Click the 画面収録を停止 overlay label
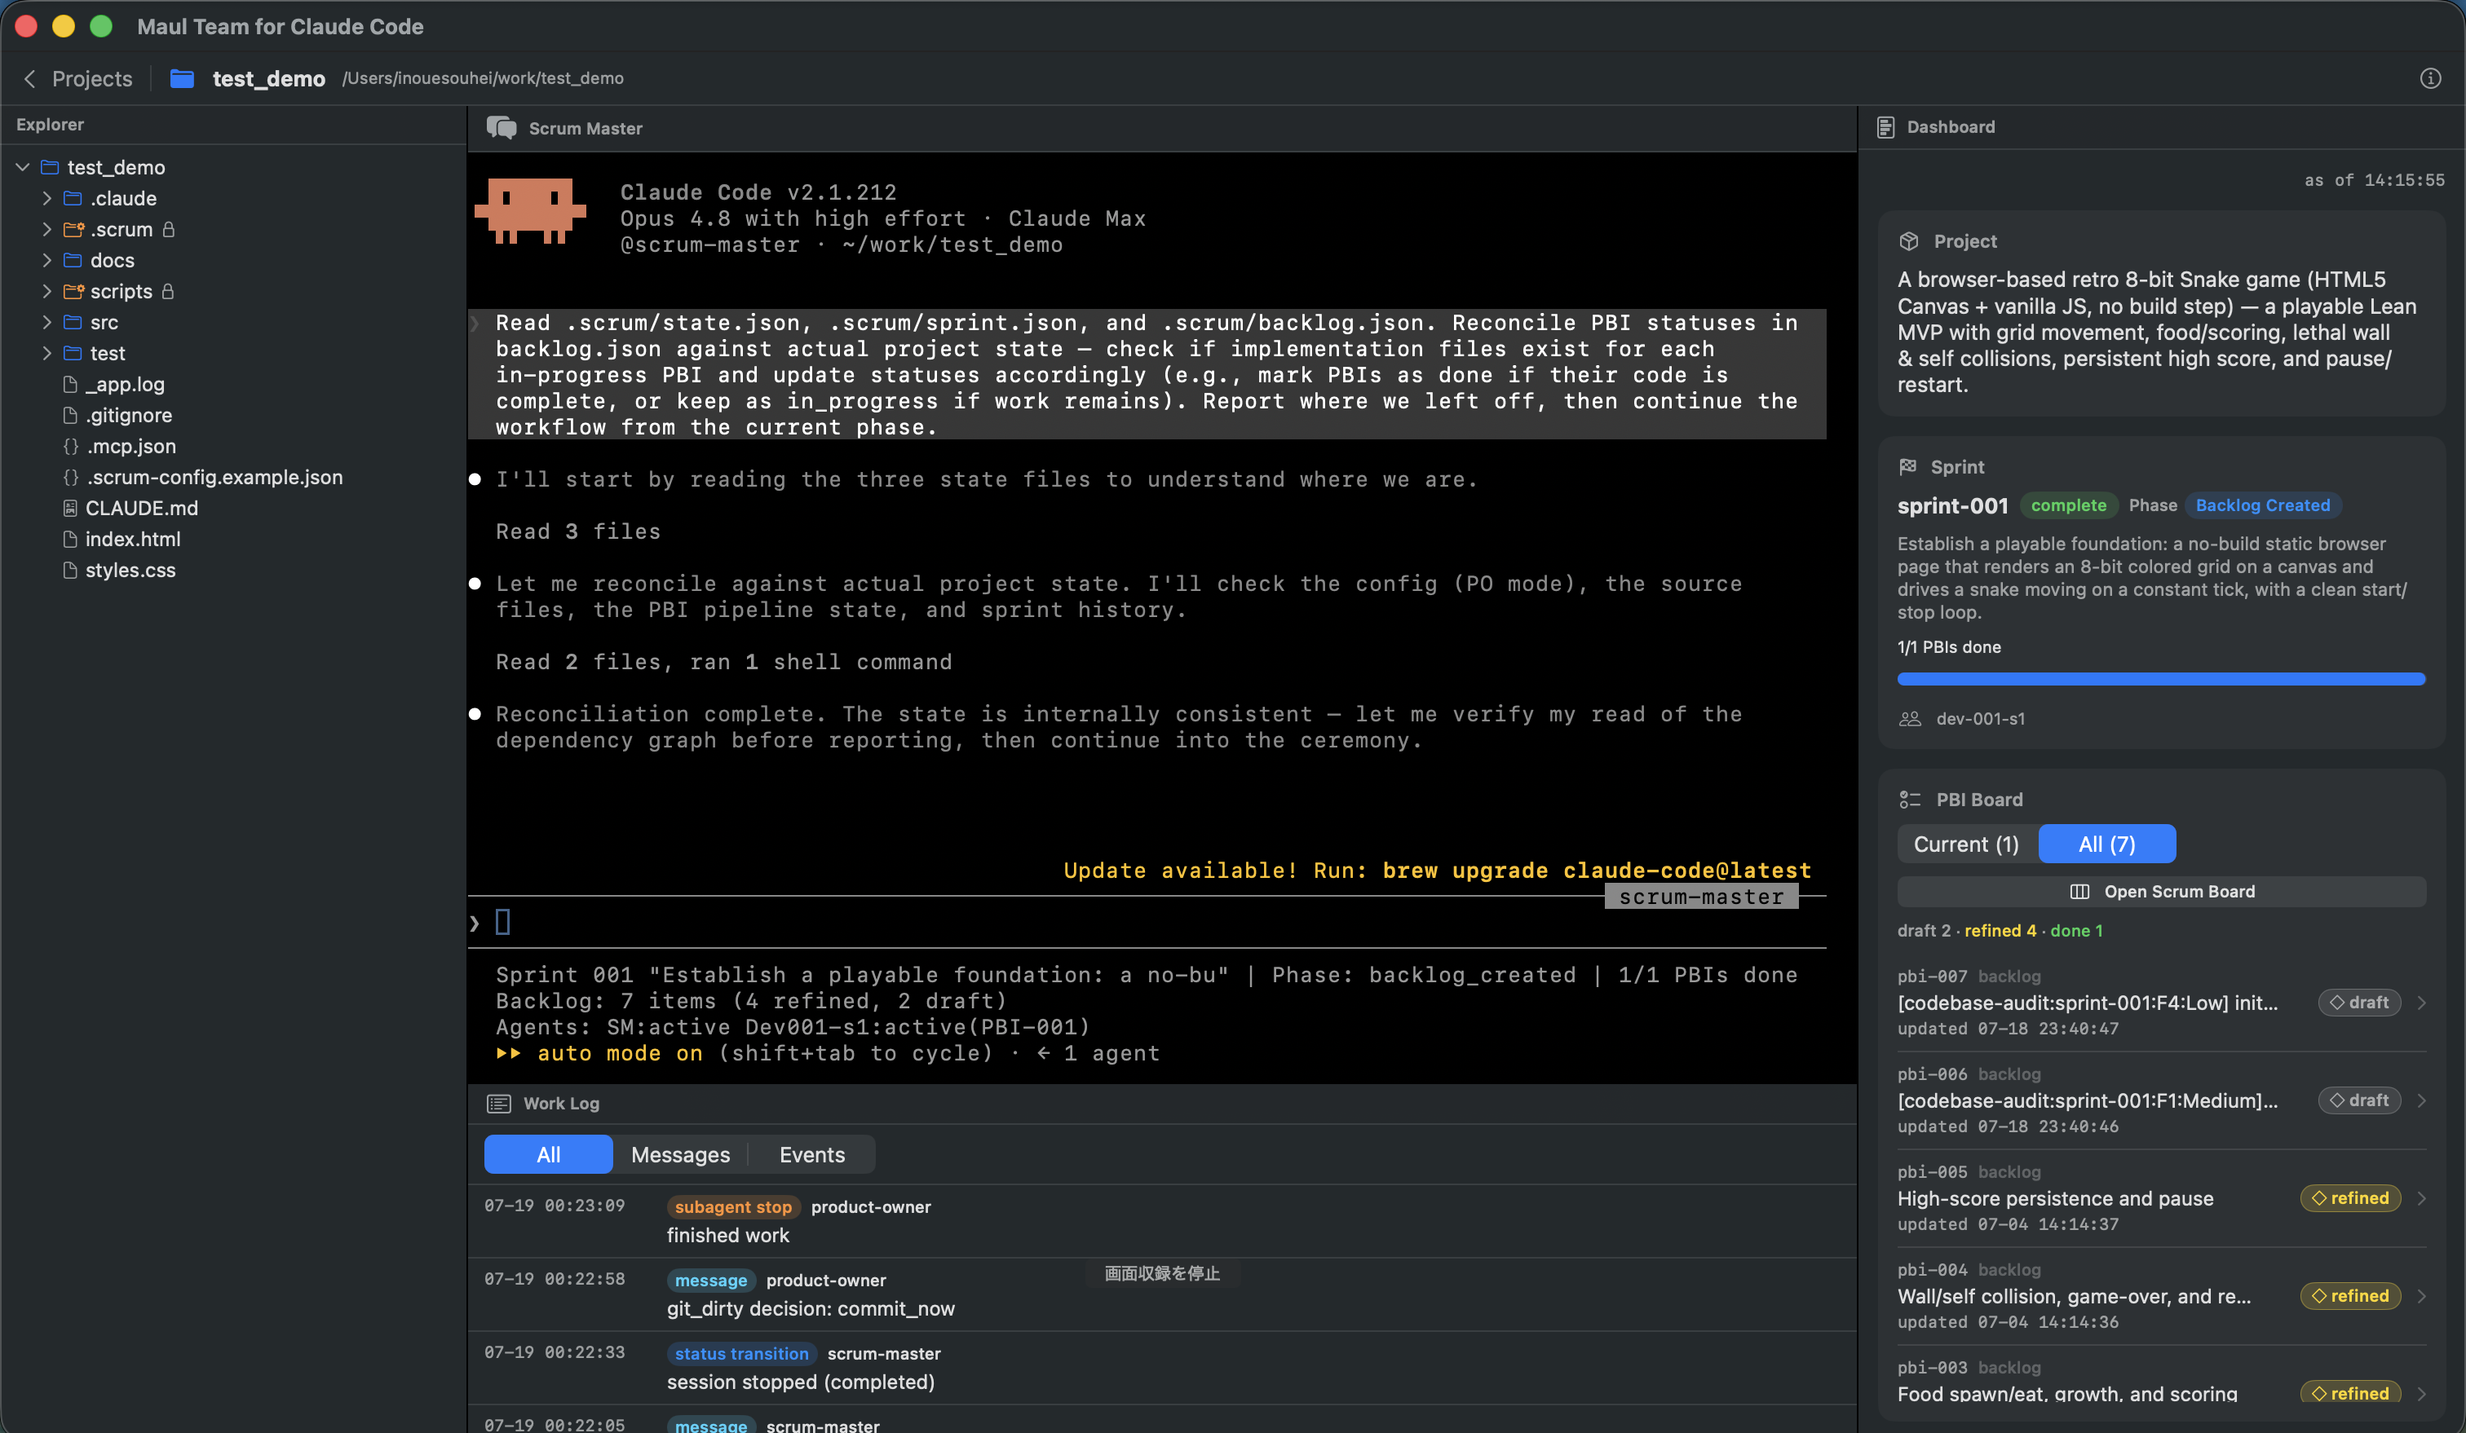Screen dimensions: 2466x1433 (1161, 1273)
